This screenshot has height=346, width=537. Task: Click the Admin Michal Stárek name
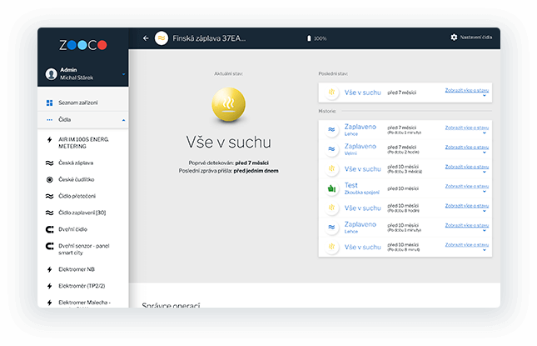click(77, 73)
